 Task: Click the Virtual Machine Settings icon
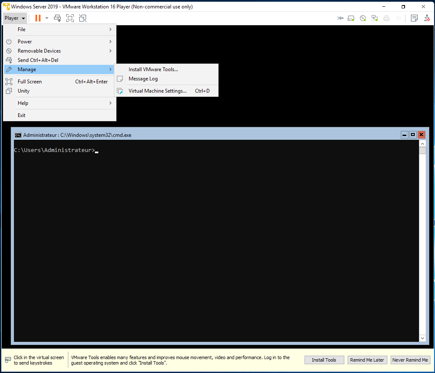120,91
